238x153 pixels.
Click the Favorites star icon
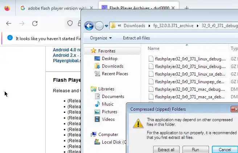pos(93,50)
